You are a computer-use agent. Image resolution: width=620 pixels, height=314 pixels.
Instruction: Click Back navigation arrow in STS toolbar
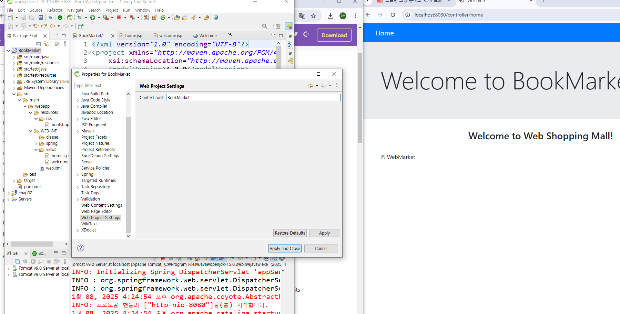point(52,26)
